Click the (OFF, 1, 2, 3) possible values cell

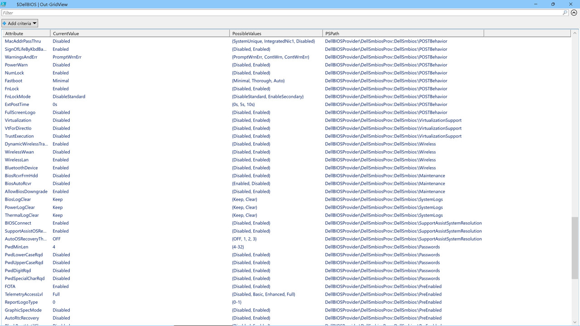[244, 239]
